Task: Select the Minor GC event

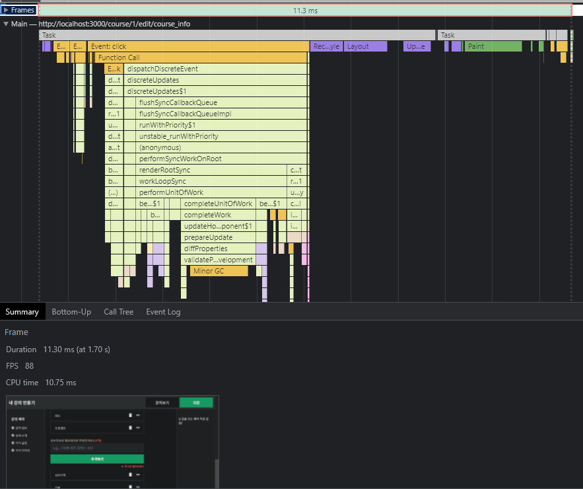Action: (219, 271)
